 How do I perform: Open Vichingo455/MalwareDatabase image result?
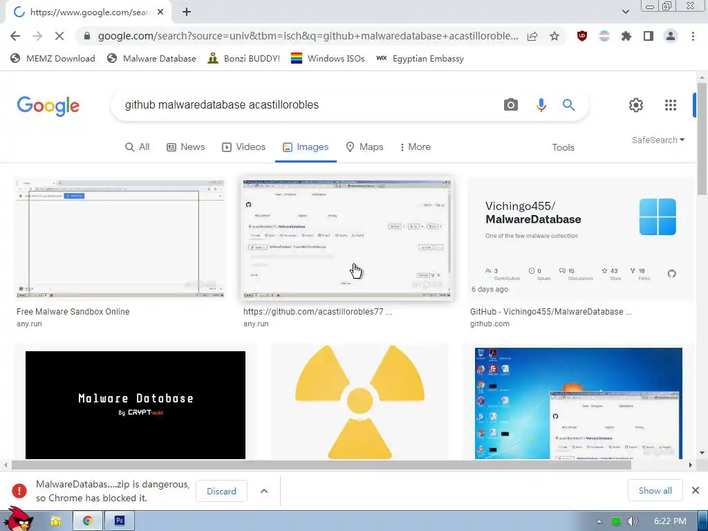[x=580, y=239]
